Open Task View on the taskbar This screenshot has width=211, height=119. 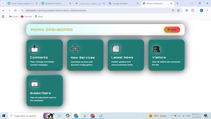click(59, 116)
